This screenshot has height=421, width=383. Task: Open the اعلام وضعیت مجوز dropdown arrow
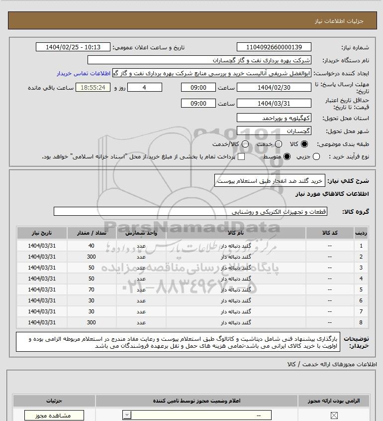pyautogui.click(x=127, y=415)
